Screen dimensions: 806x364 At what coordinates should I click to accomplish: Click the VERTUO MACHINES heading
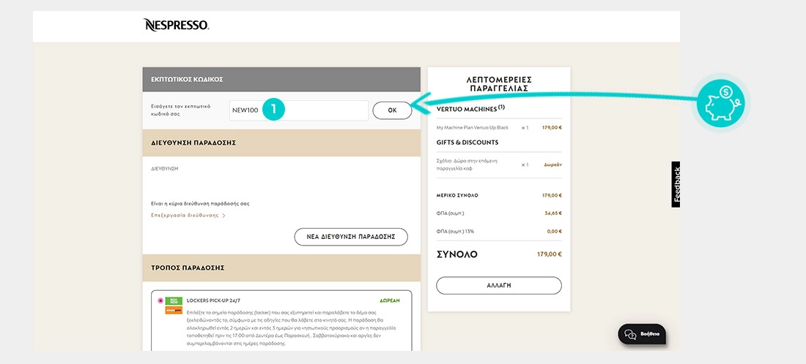[x=470, y=109]
